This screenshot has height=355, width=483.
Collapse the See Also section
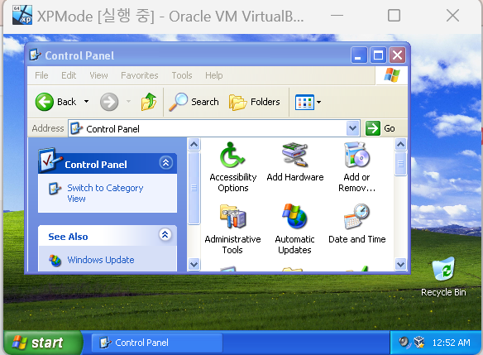(165, 234)
